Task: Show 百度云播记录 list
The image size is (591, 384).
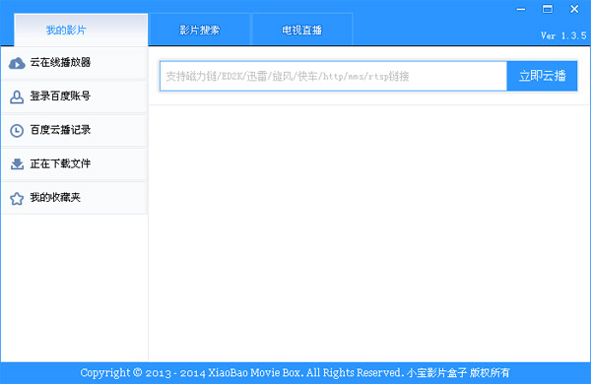Action: point(75,130)
